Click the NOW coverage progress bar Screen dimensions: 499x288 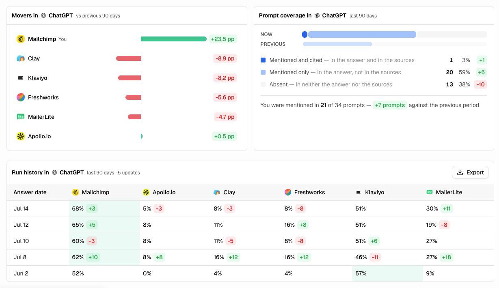[x=395, y=34]
